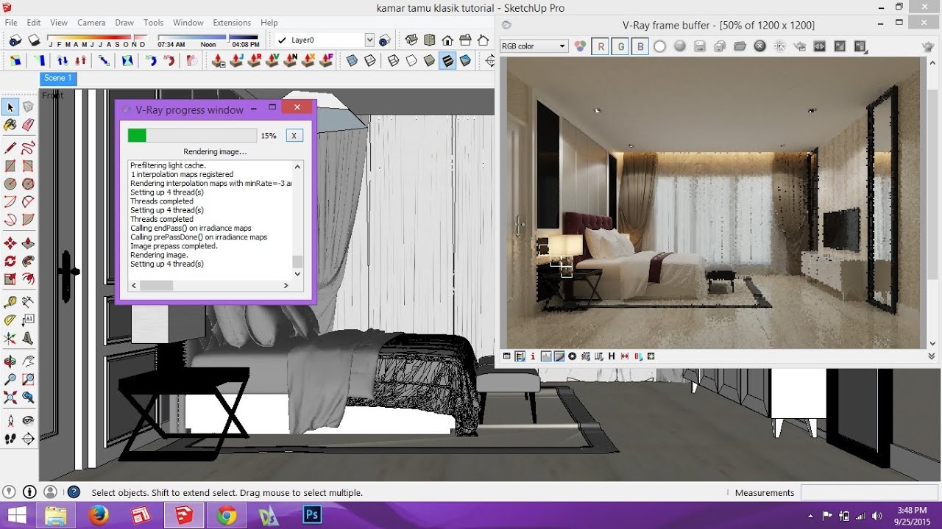Screen dimensions: 942x529
Task: Select the Follow Me tool
Action: tap(28, 261)
